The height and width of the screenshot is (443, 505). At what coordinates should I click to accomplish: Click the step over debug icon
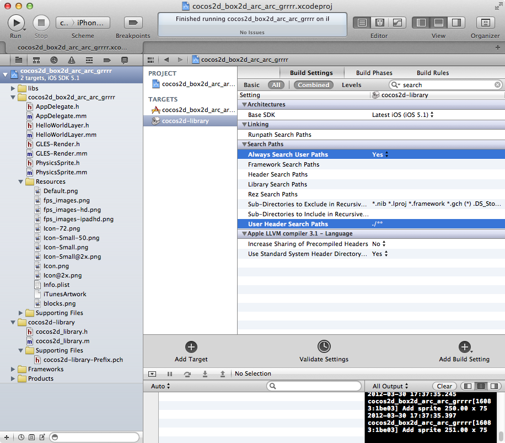[x=187, y=374]
